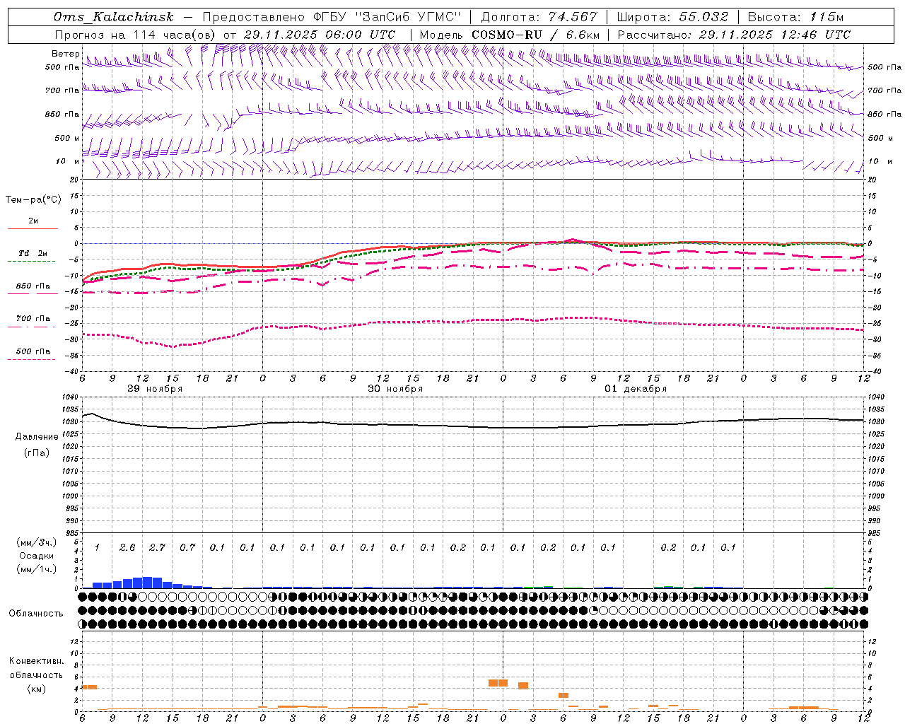Click the 500 гПа temperature legend entry
The height and width of the screenshot is (724, 905).
pos(33,354)
